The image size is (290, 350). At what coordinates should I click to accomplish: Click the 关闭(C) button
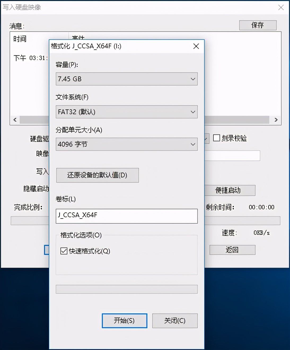click(175, 321)
